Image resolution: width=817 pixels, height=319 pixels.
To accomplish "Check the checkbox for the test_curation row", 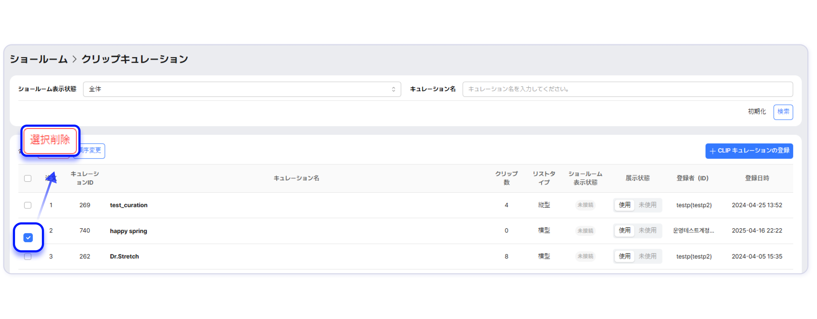I will tap(28, 205).
